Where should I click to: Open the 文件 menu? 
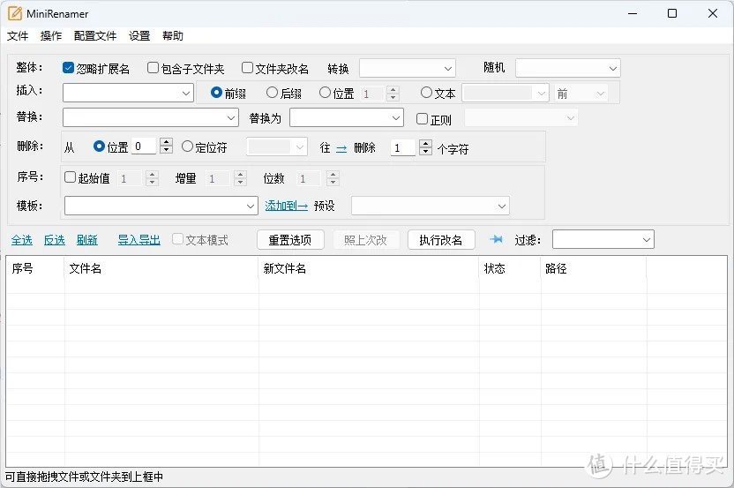point(18,35)
